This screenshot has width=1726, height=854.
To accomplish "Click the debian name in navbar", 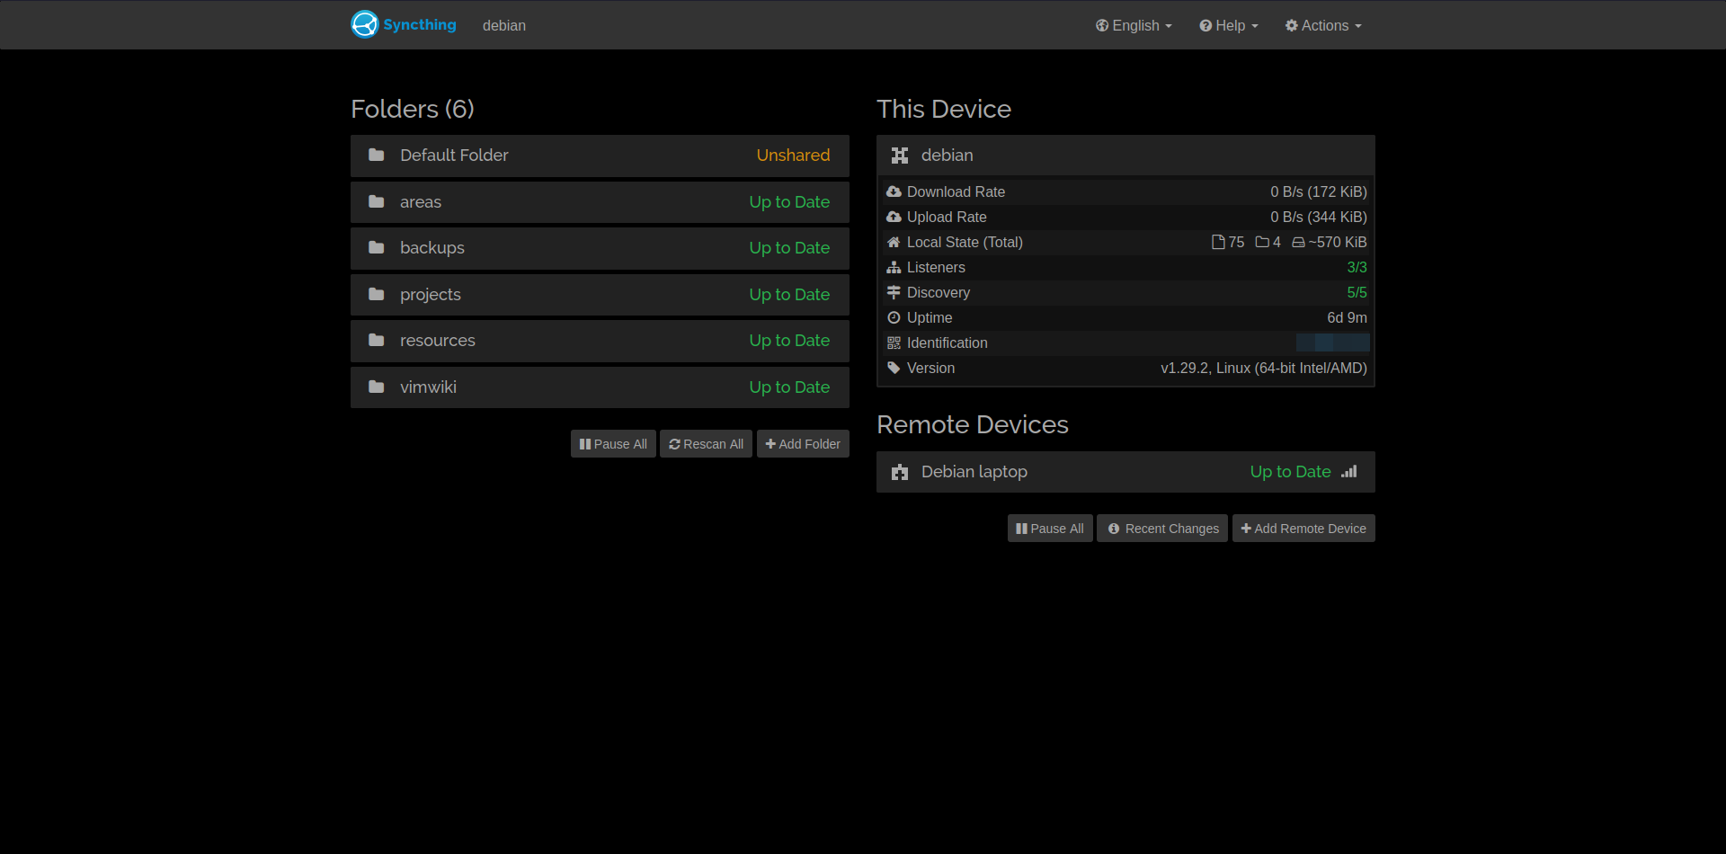I will coord(504,25).
